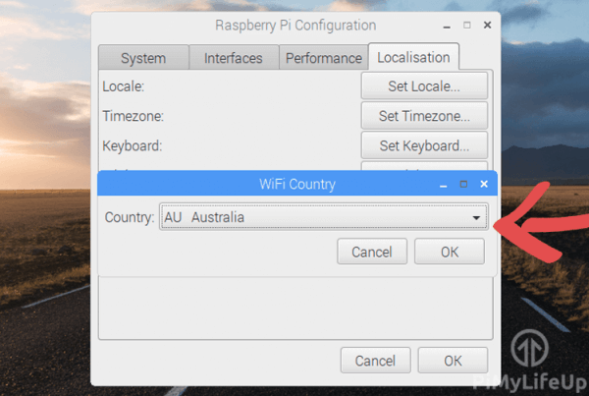Cancel the WiFi Country dialog
This screenshot has width=589, height=396.
tap(371, 252)
